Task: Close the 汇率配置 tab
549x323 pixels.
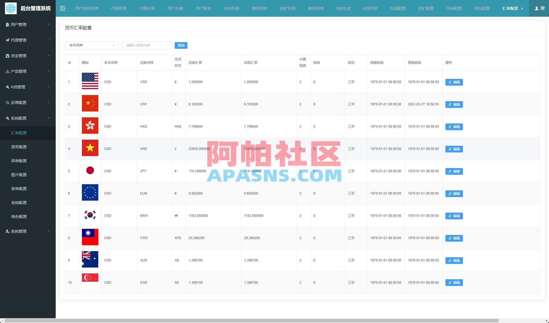Action: click(x=522, y=9)
